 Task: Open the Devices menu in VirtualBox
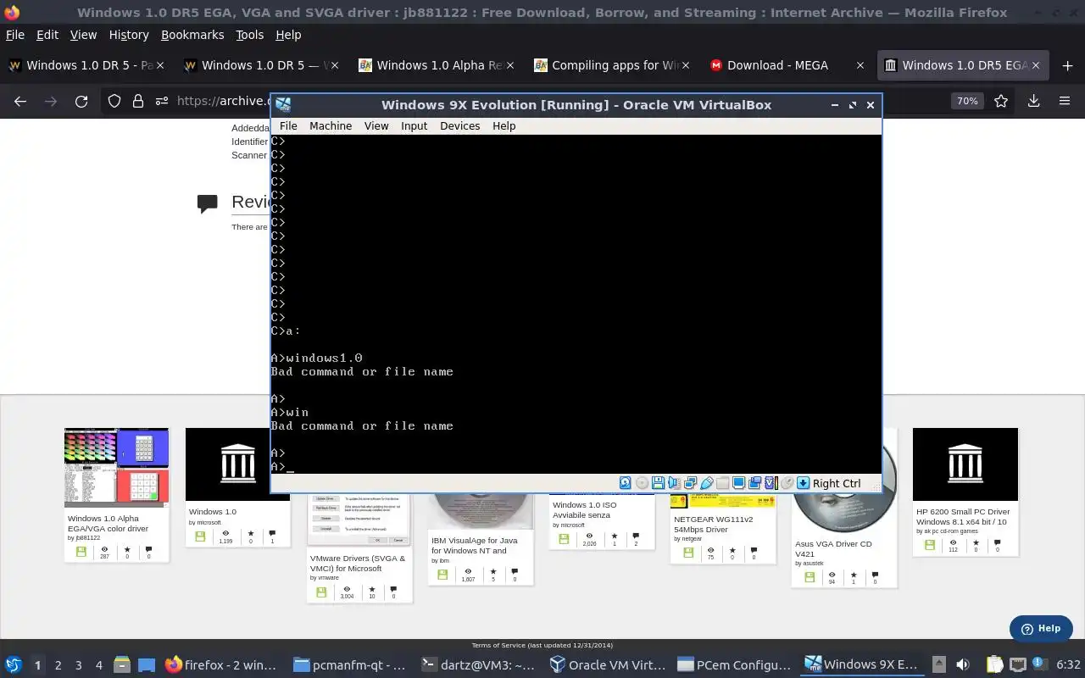(x=460, y=125)
